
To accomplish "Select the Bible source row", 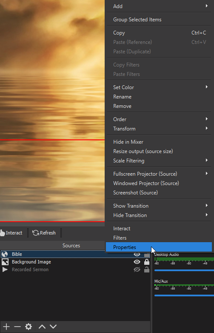I will point(75,254).
